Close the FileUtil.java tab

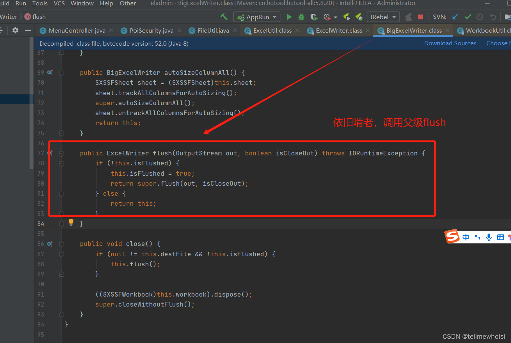pyautogui.click(x=235, y=30)
